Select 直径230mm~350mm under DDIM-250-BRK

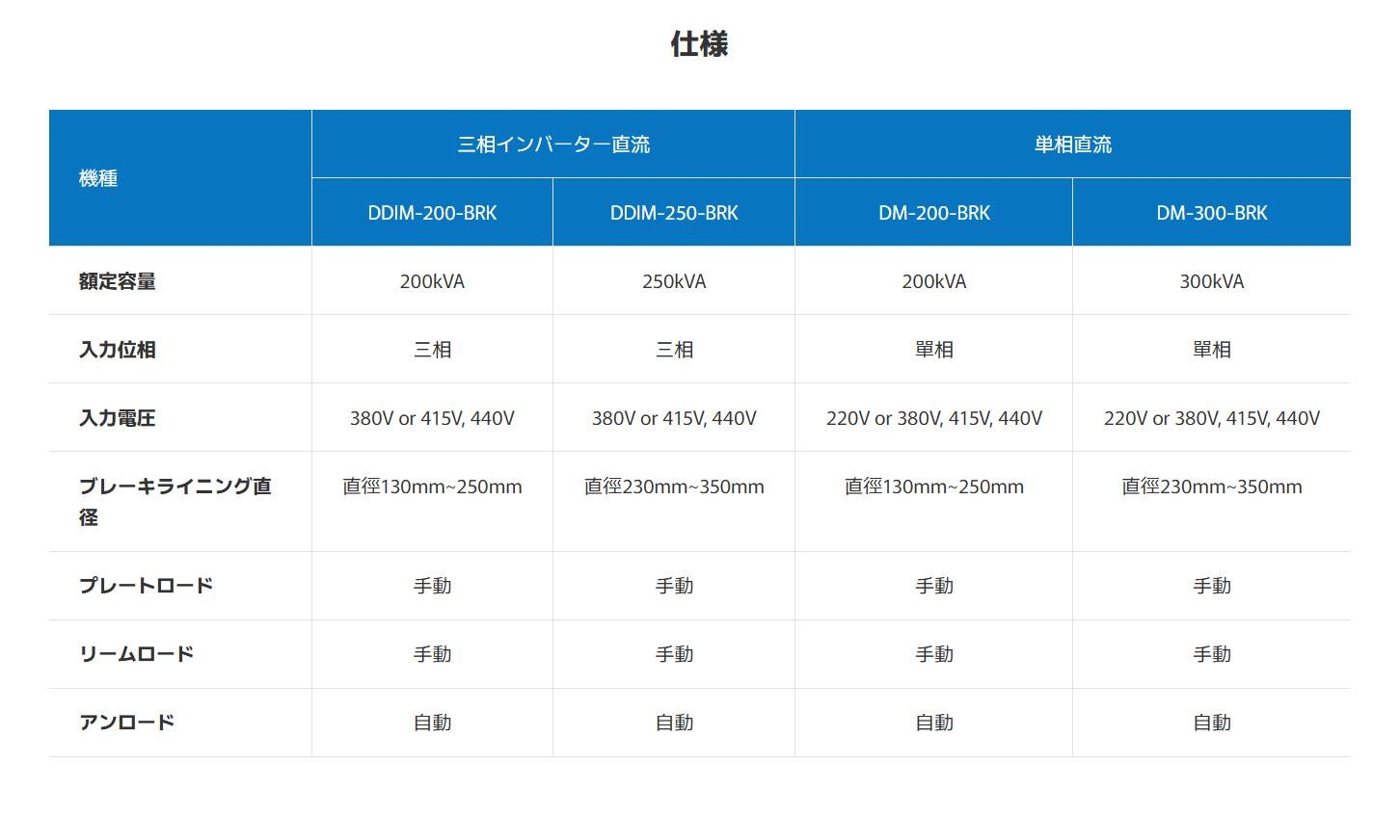point(674,487)
